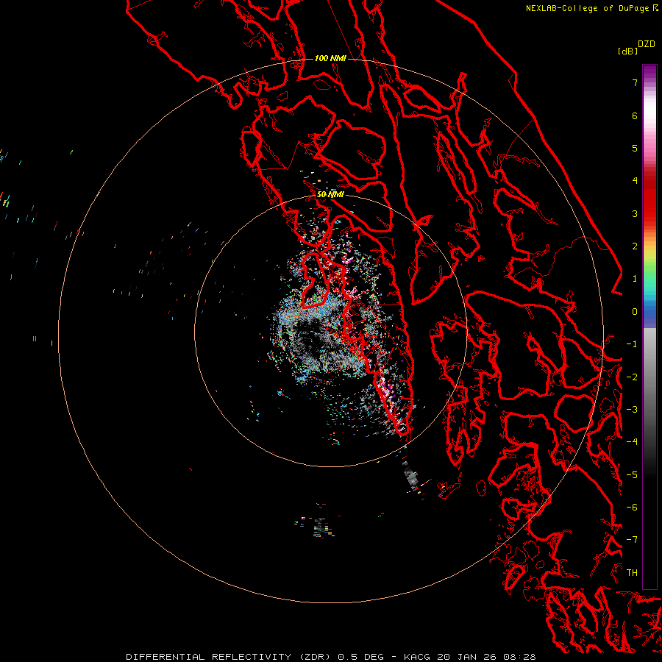662x662 pixels.
Task: Click the -4 label on the color scale
Action: pos(632,442)
